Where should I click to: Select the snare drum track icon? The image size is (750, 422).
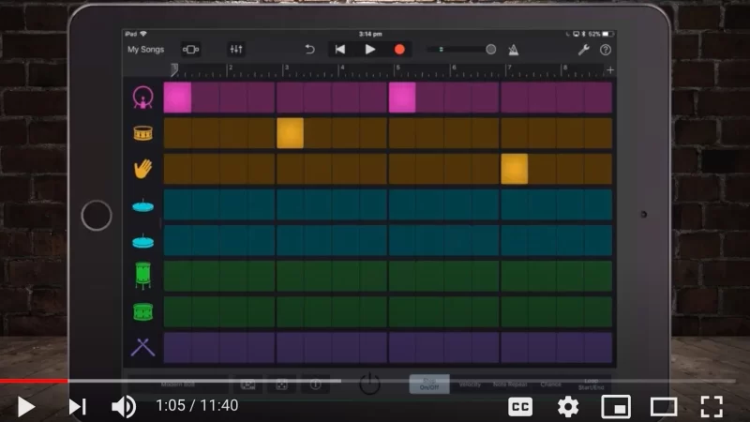[x=142, y=133]
